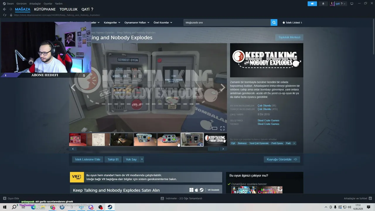Switch to the TOPLULUK tab
The height and width of the screenshot is (211, 375).
coord(69,9)
